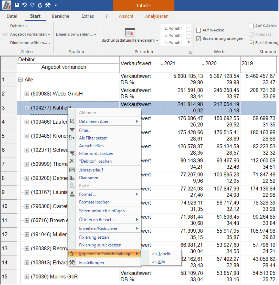Screen dimensions: 279x285
Task: Collapse the Alle tree node
Action: point(21,80)
